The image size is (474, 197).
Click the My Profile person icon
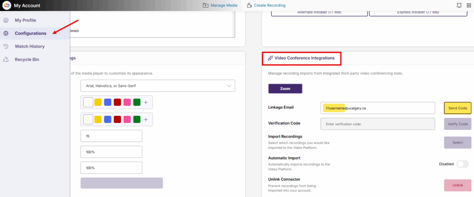tap(6, 20)
